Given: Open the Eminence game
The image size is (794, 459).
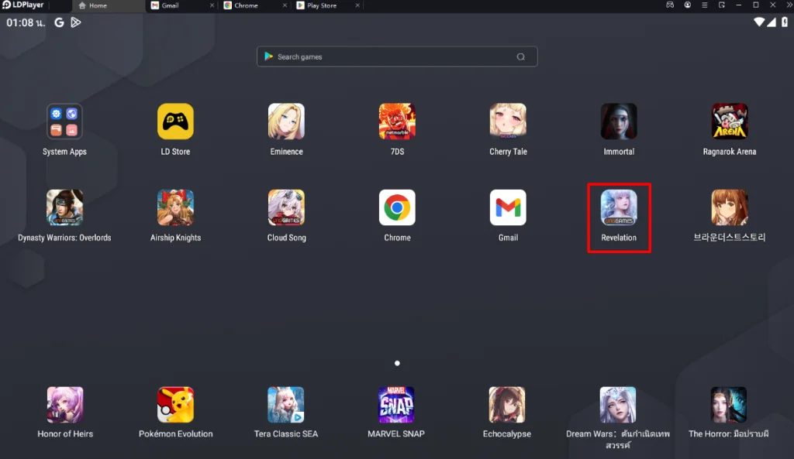Looking at the screenshot, I should [x=286, y=122].
